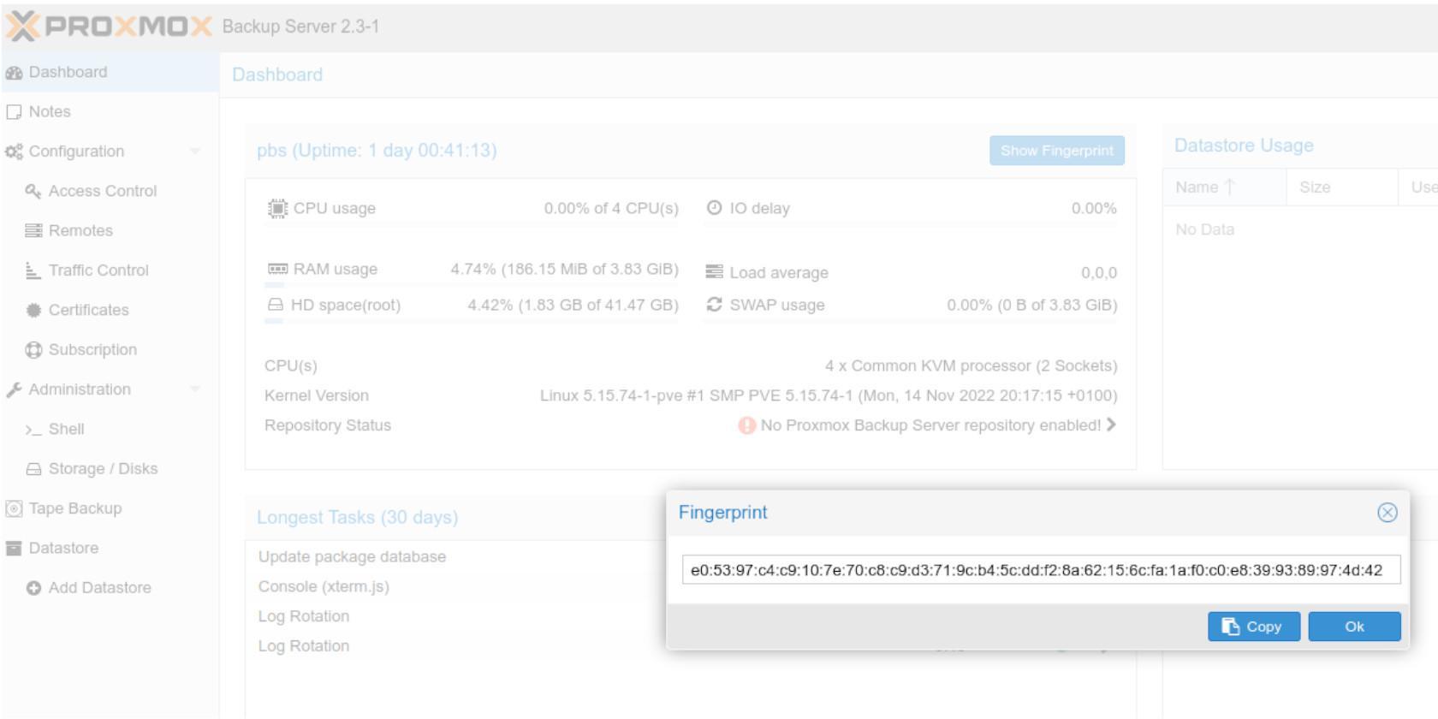The height and width of the screenshot is (719, 1438).
Task: Open the Notes icon
Action: pos(14,111)
